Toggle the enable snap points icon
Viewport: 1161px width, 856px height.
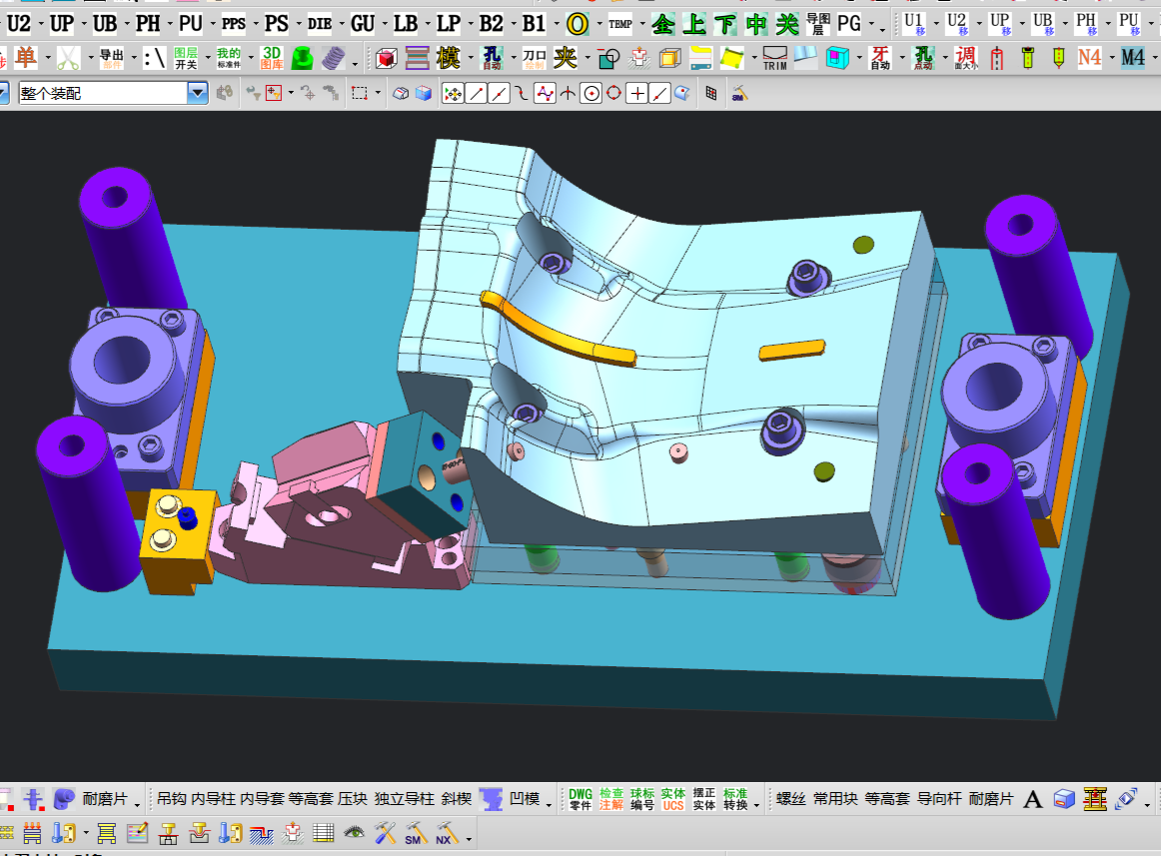pos(454,93)
